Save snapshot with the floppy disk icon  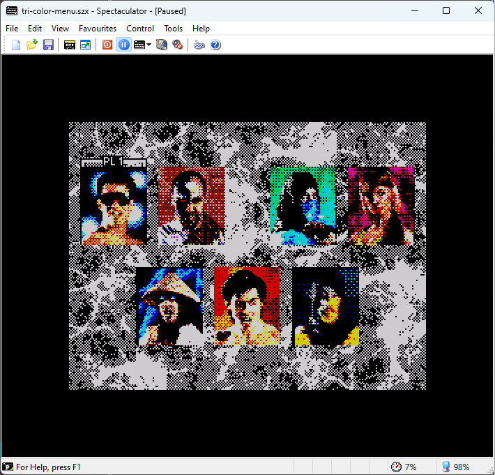click(x=48, y=45)
